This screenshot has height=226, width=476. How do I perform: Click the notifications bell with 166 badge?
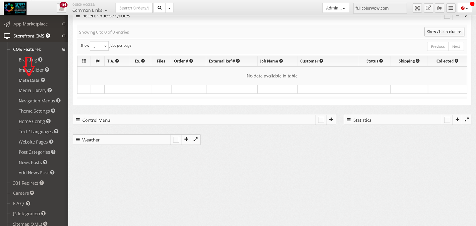(62, 8)
